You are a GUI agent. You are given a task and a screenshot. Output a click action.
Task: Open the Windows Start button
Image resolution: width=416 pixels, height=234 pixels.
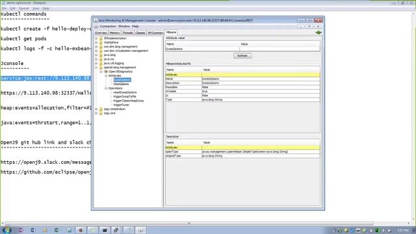[x=6, y=229]
